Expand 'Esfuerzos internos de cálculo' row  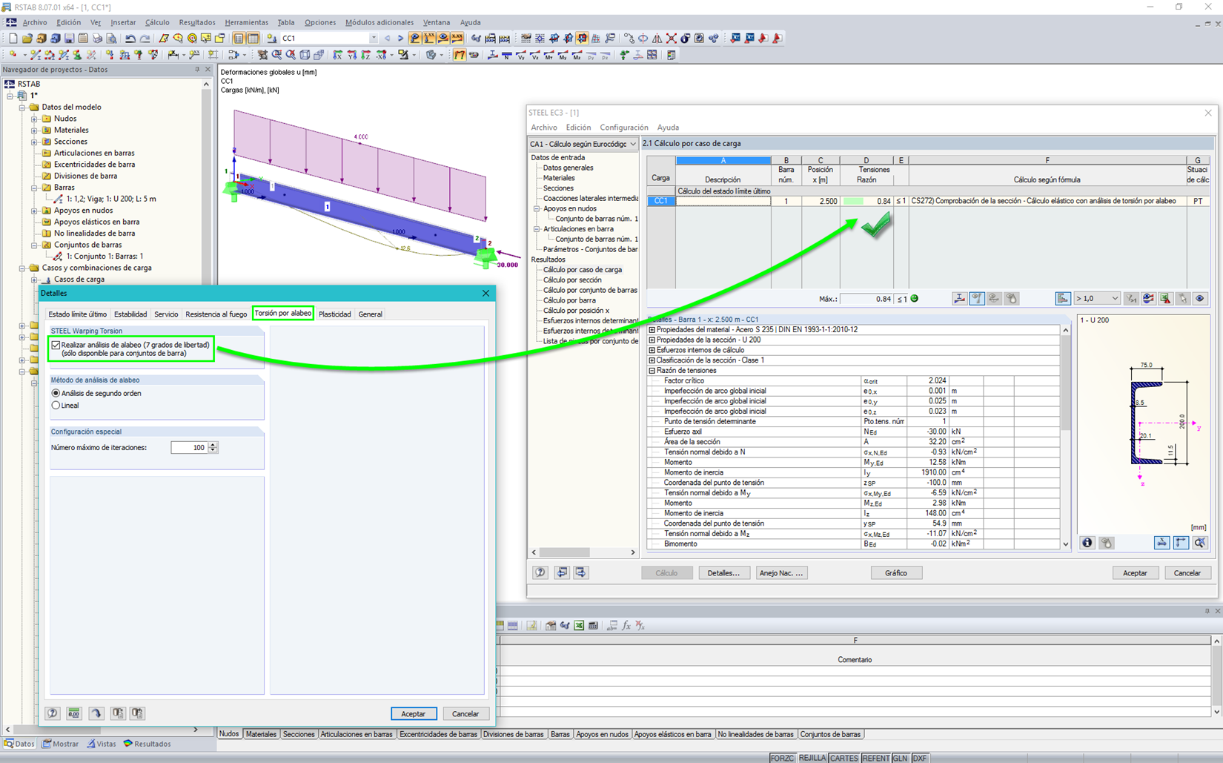pos(652,350)
